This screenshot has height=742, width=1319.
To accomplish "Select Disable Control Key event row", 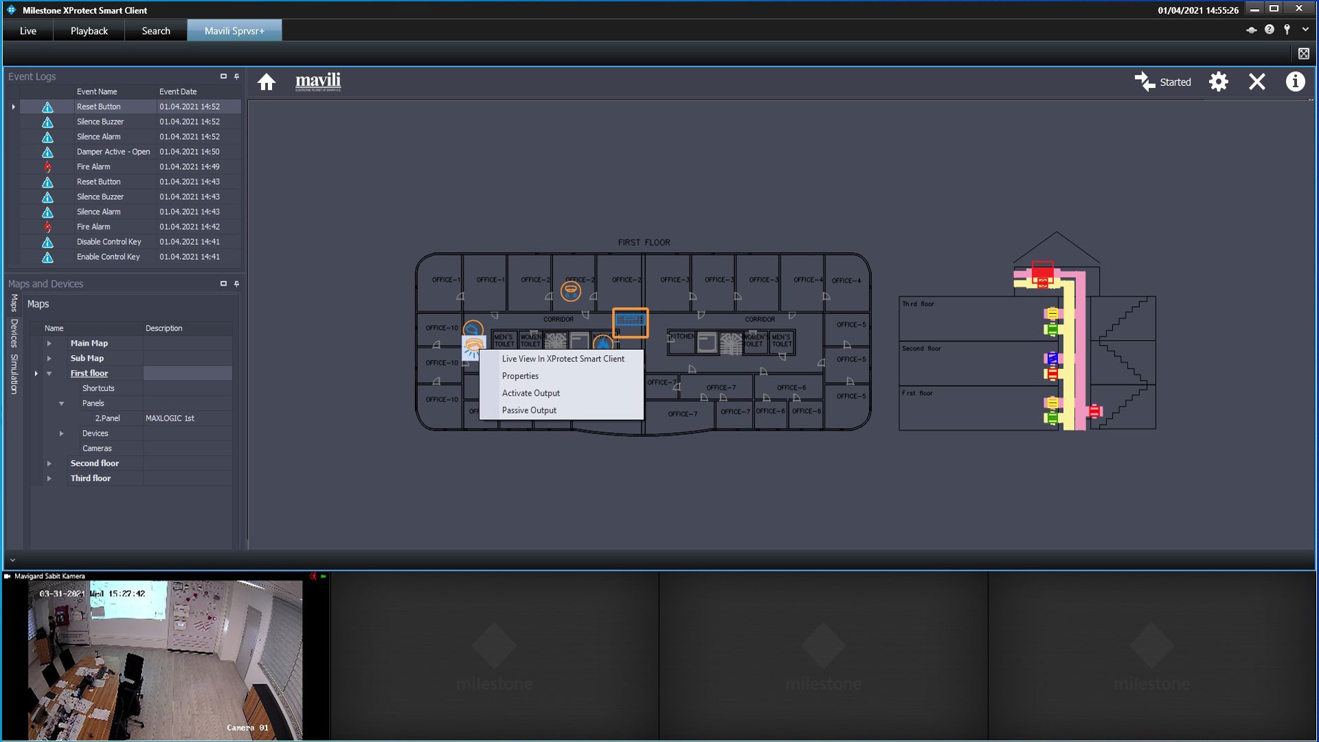I will [131, 242].
